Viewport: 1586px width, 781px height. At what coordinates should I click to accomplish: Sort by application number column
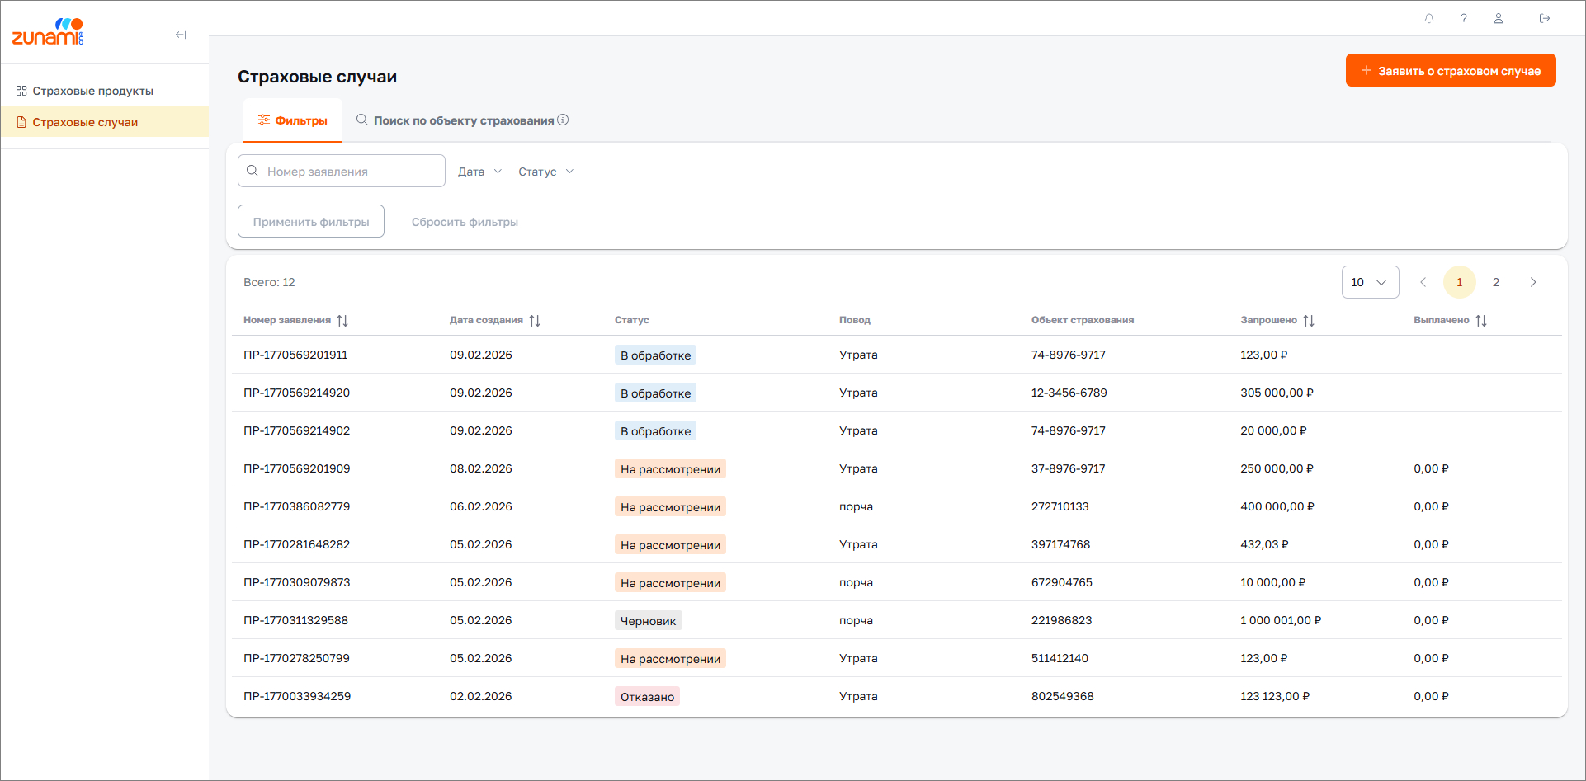pos(342,321)
